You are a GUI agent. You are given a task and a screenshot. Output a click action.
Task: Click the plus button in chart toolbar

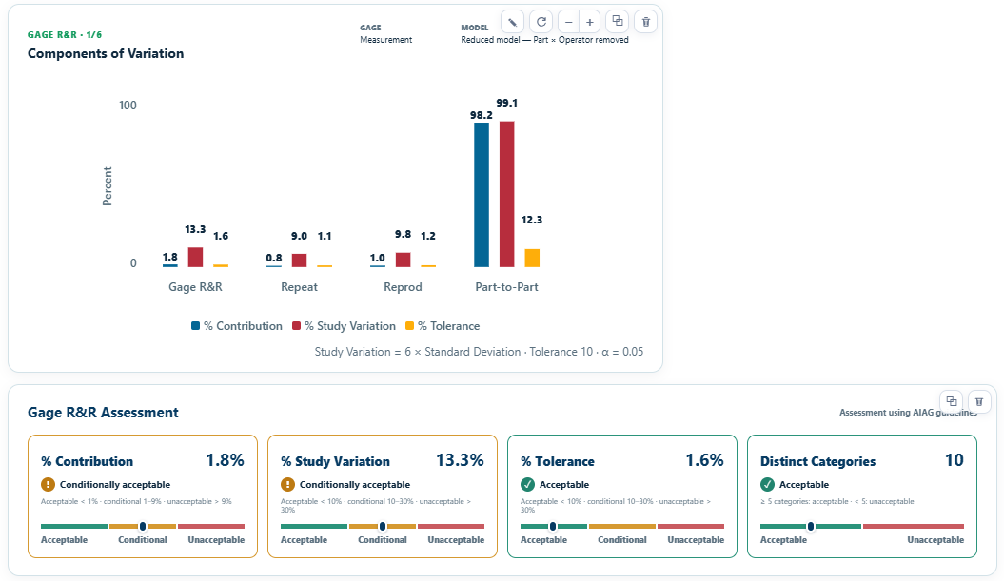590,22
